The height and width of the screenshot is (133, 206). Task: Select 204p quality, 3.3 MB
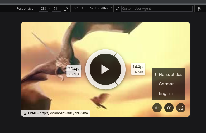(74, 71)
